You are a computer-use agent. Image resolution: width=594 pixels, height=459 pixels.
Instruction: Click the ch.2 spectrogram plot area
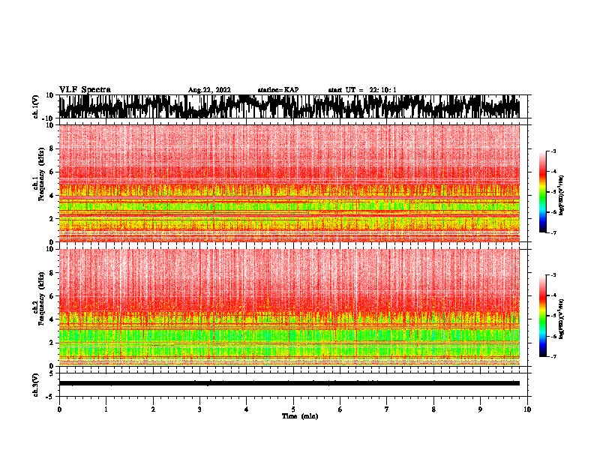[x=292, y=307]
